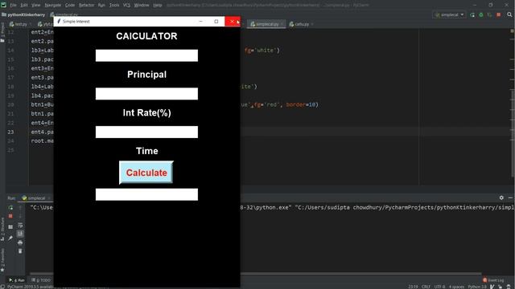
Task: Maximize the Simple Interest window
Action: coord(216,22)
